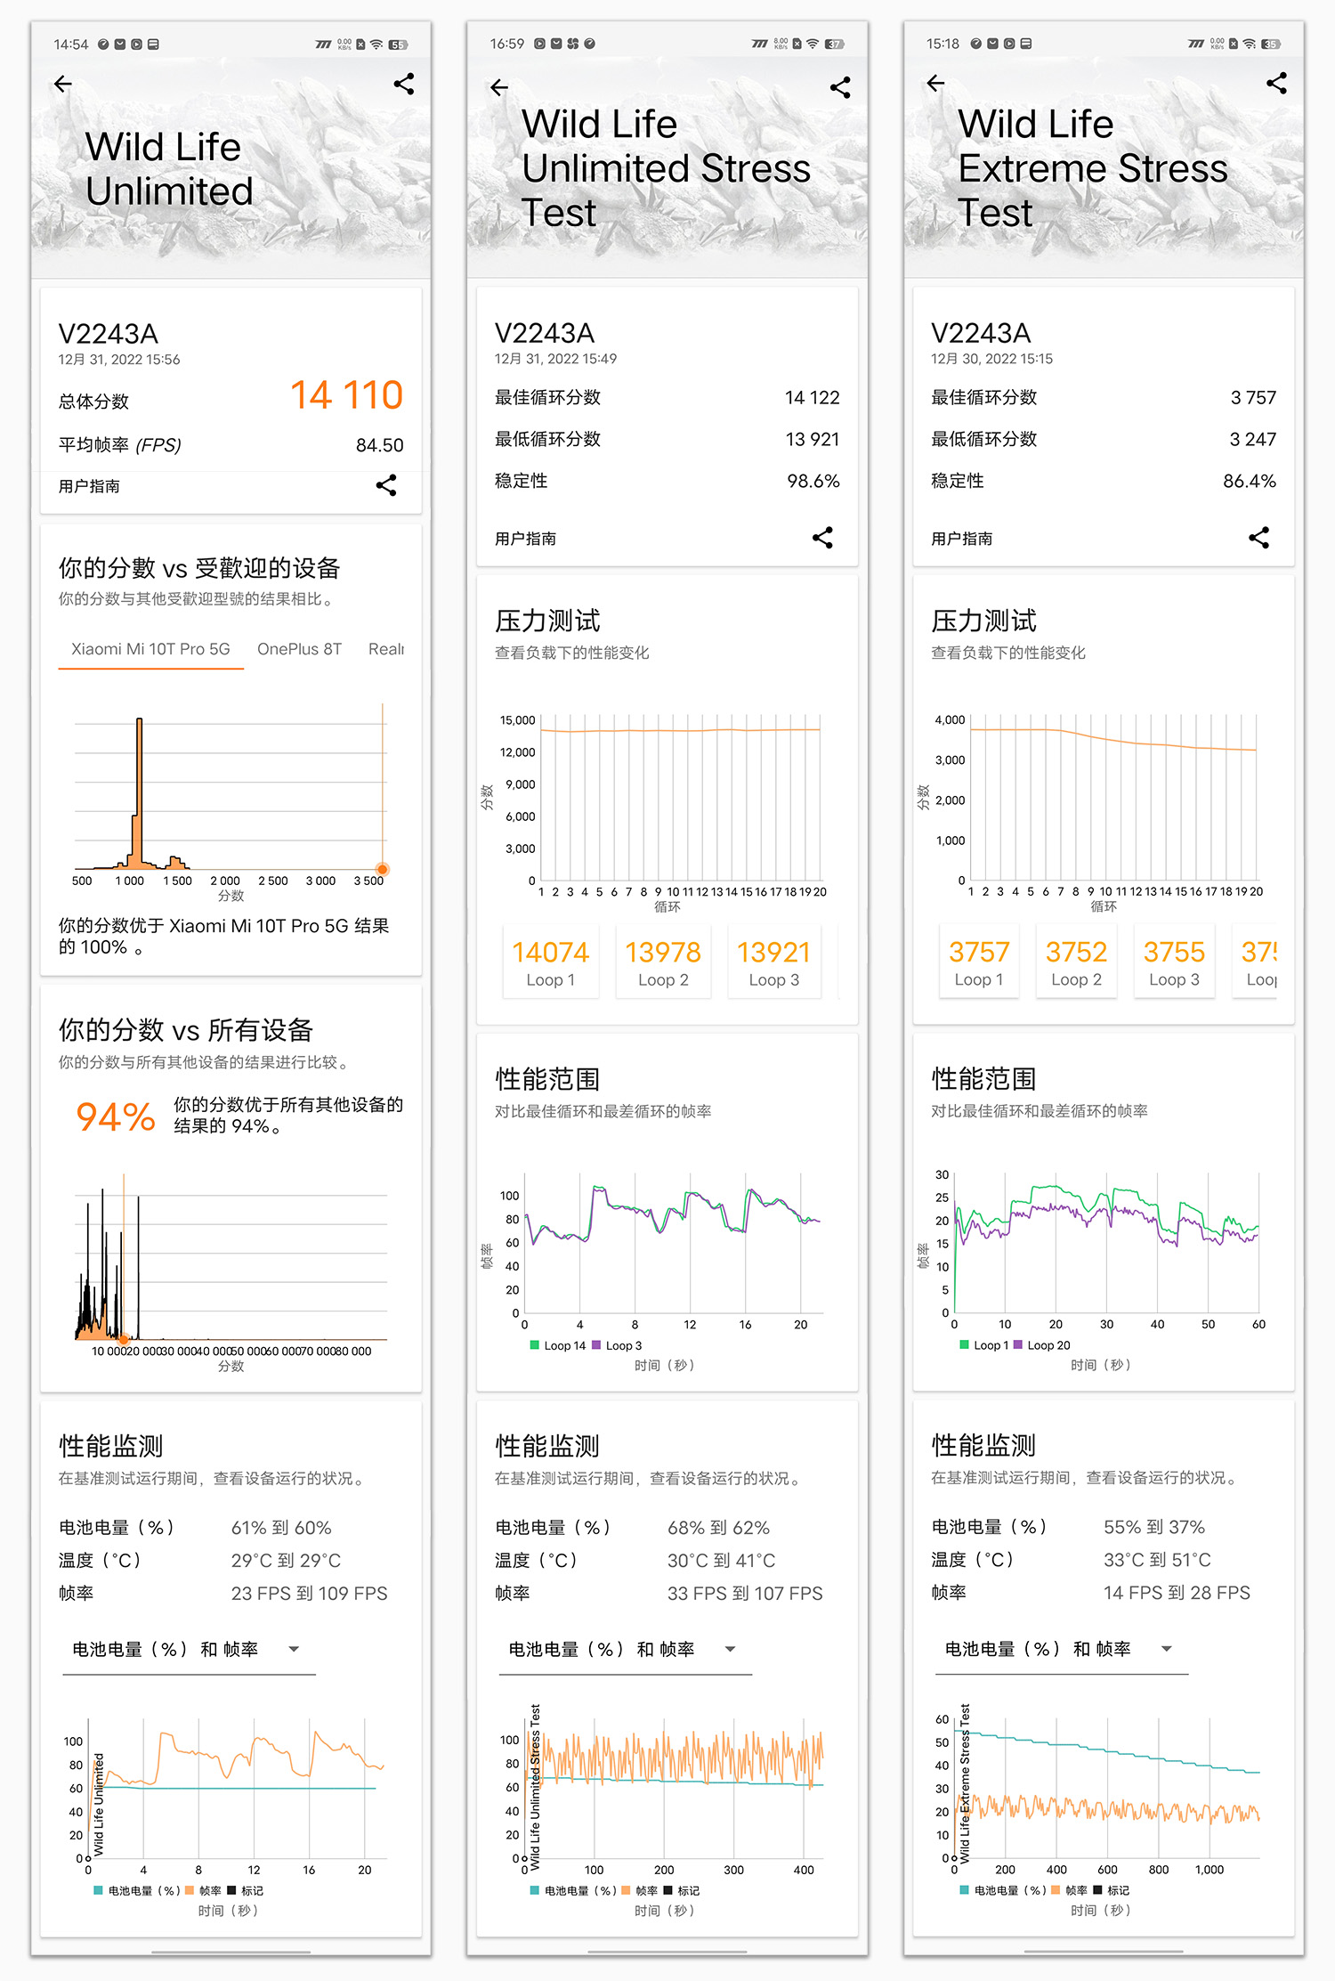Select Loop 3 card scoring 13921
Image resolution: width=1335 pixels, height=1981 pixels.
pos(774,962)
